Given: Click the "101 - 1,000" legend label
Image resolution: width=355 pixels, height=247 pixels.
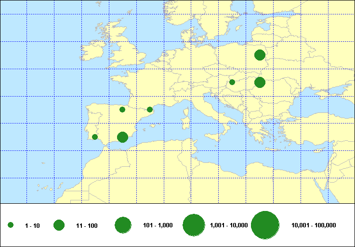Looking at the screenshot, I should tap(158, 225).
